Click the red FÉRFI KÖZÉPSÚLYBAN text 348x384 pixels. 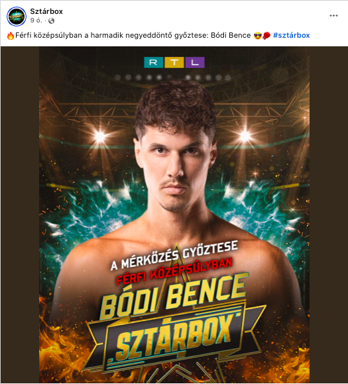tap(174, 272)
